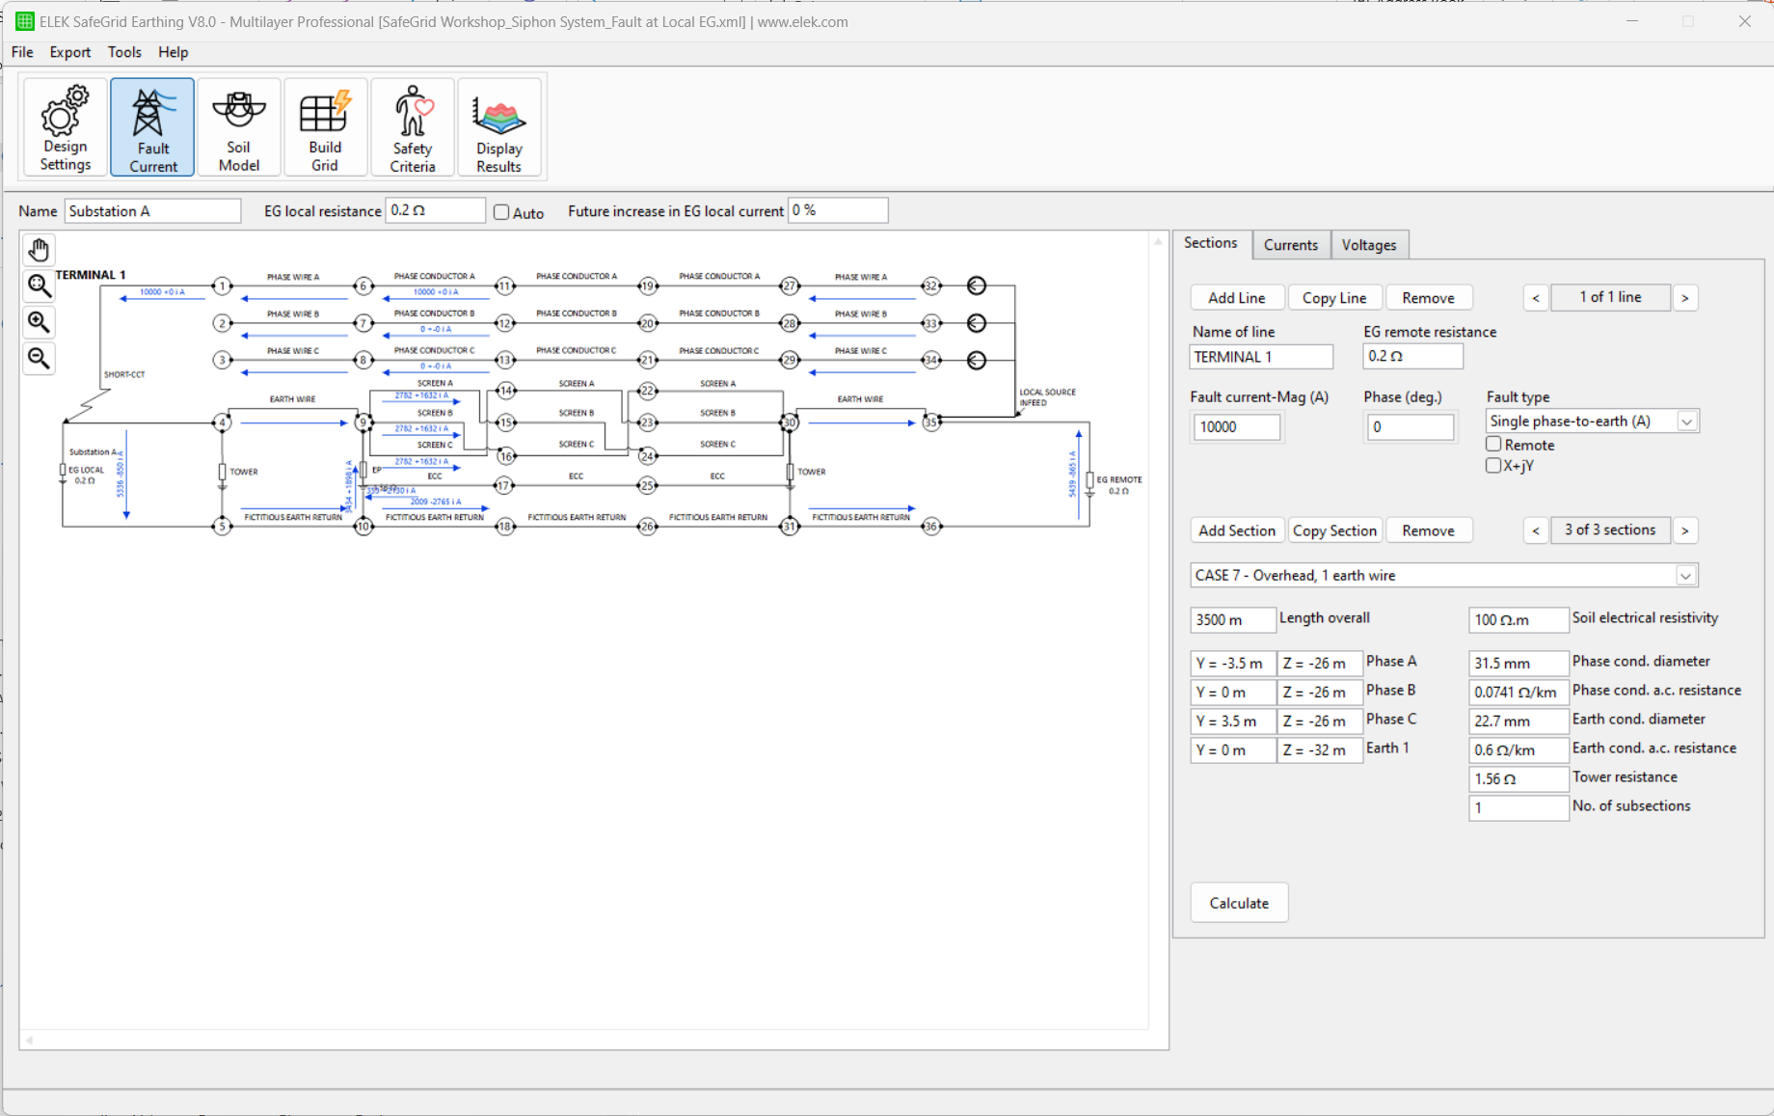Click the Length overall field 3500 m
1774x1116 pixels.
(x=1233, y=620)
